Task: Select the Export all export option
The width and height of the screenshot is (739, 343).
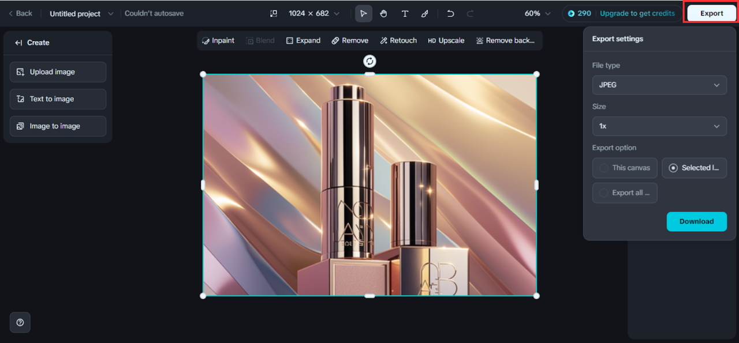Action: click(625, 193)
